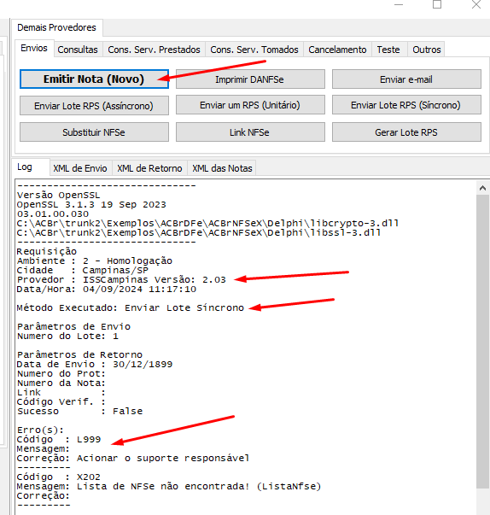This screenshot has height=515, width=490.
Task: Select the Outros tab
Action: pos(427,50)
